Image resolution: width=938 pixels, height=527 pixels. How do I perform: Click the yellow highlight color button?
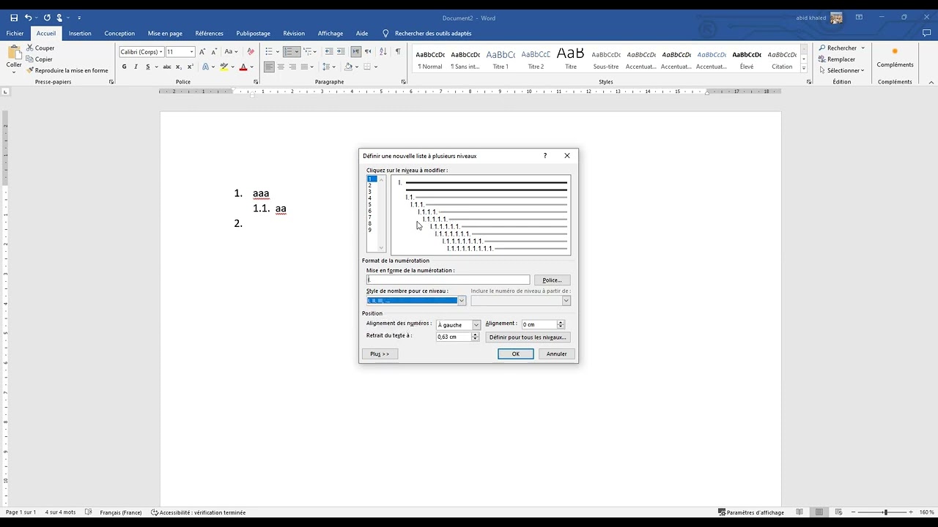224,67
